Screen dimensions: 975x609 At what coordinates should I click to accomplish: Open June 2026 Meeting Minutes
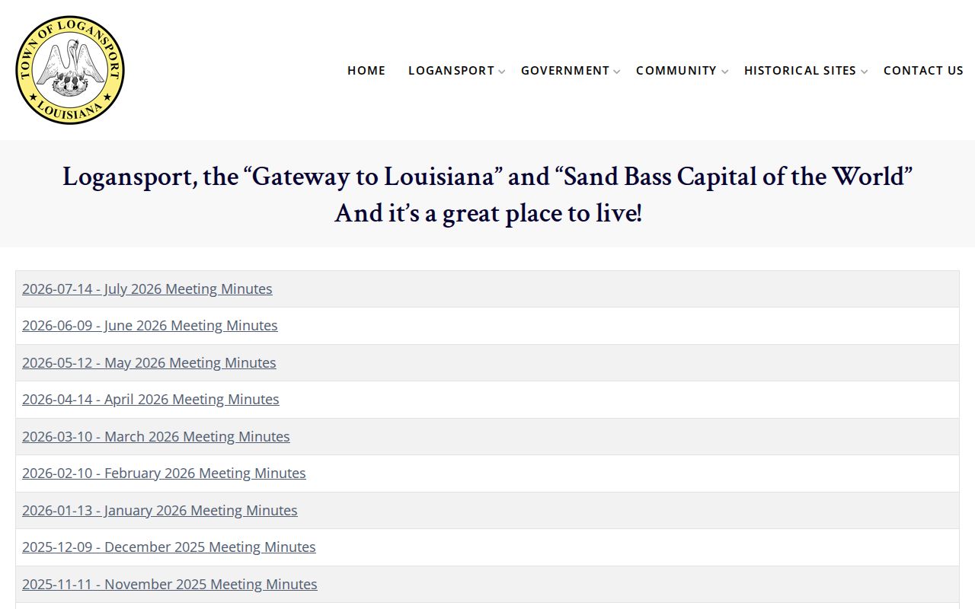tap(150, 326)
